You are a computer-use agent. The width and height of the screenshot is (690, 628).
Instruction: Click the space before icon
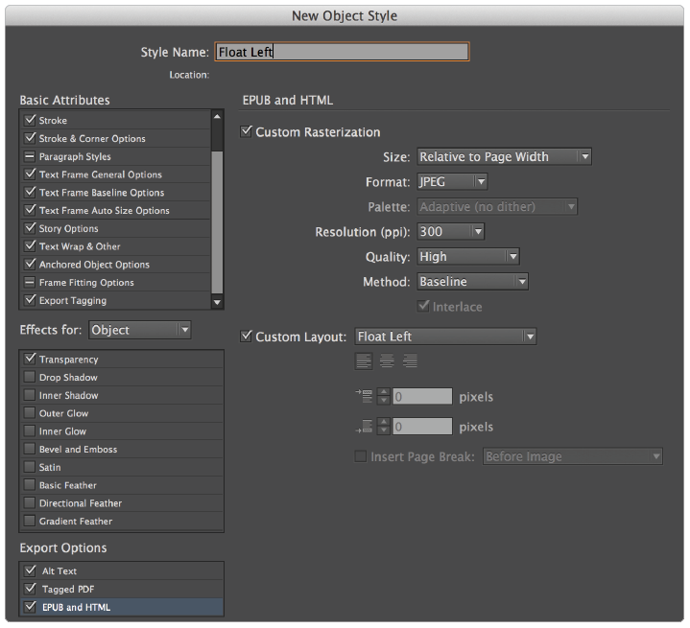click(363, 397)
